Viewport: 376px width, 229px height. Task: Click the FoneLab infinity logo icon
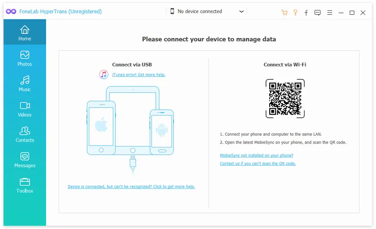point(11,11)
